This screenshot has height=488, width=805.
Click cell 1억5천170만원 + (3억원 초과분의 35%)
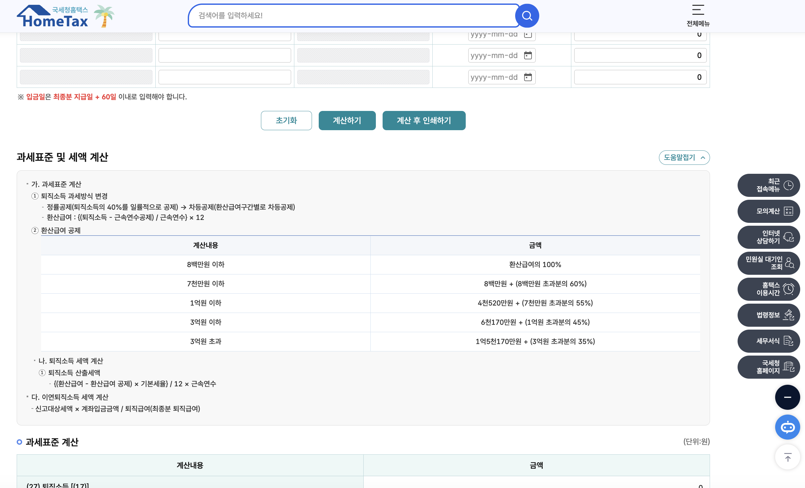point(535,341)
